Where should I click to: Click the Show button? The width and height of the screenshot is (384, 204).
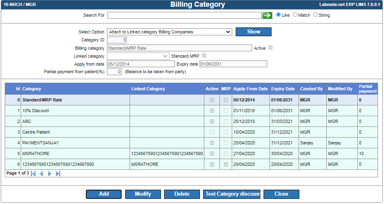(254, 32)
